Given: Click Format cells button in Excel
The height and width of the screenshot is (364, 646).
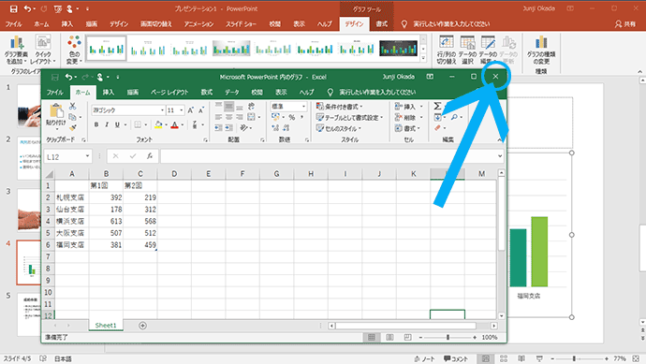Looking at the screenshot, I should pos(407,128).
